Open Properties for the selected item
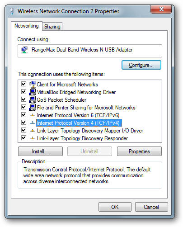183x227 pixels. pos(139,151)
